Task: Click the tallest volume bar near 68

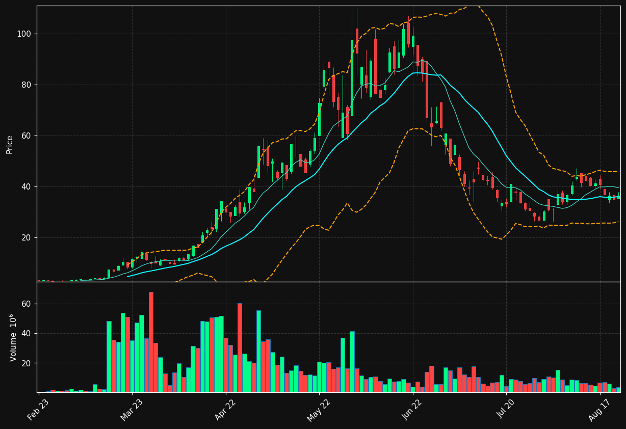Action: (x=151, y=342)
